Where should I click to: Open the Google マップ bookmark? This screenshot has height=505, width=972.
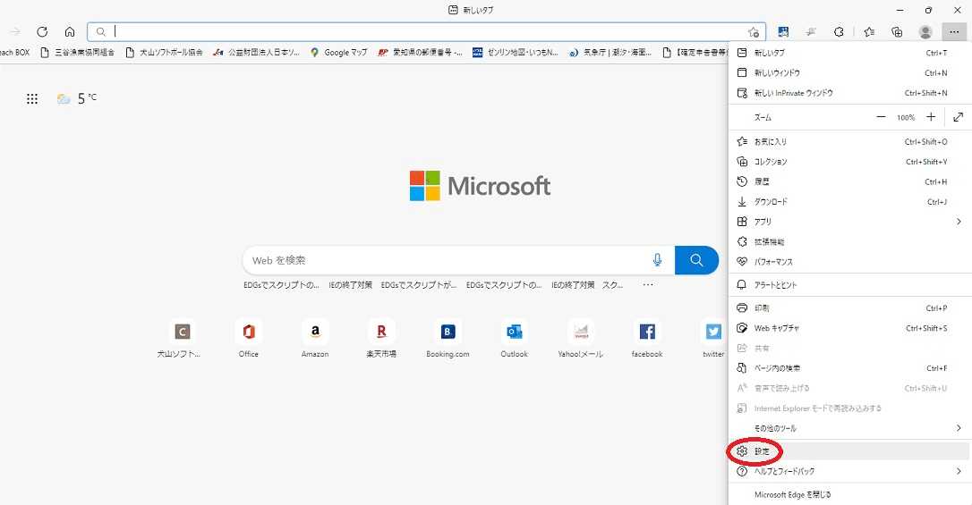pos(339,53)
